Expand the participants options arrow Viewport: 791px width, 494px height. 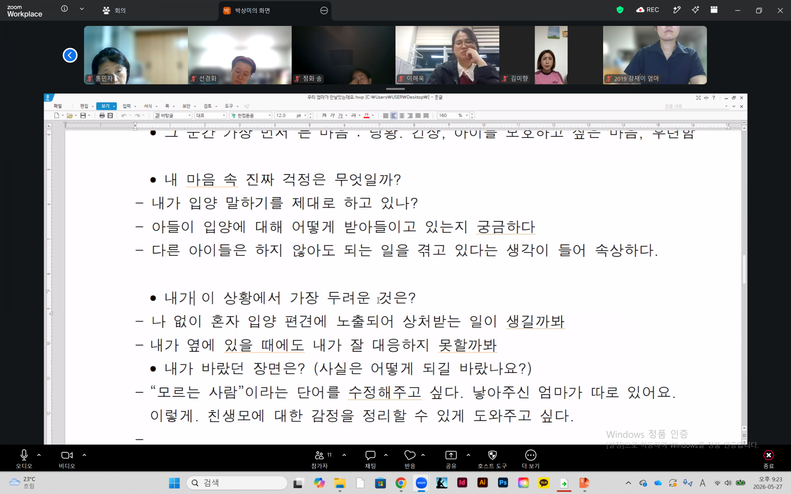pos(344,455)
